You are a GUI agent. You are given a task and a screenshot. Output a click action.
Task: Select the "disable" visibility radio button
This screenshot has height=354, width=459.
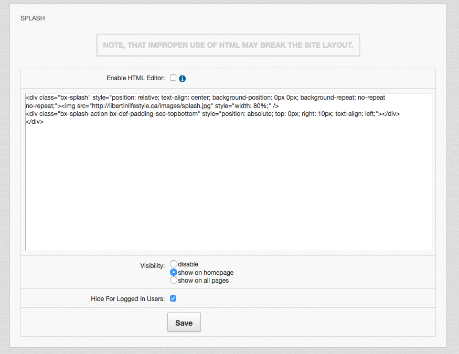[174, 264]
